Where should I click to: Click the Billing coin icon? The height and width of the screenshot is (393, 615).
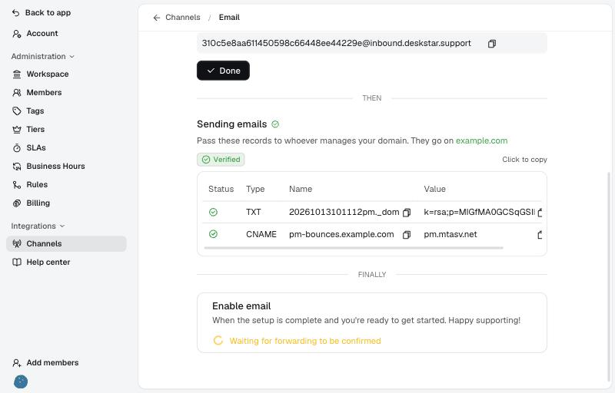tap(17, 203)
